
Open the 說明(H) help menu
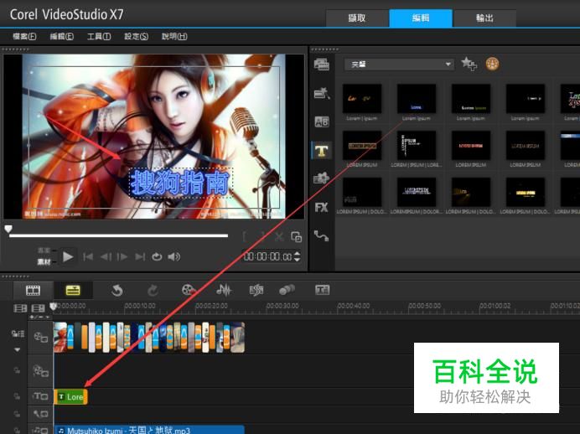(174, 36)
